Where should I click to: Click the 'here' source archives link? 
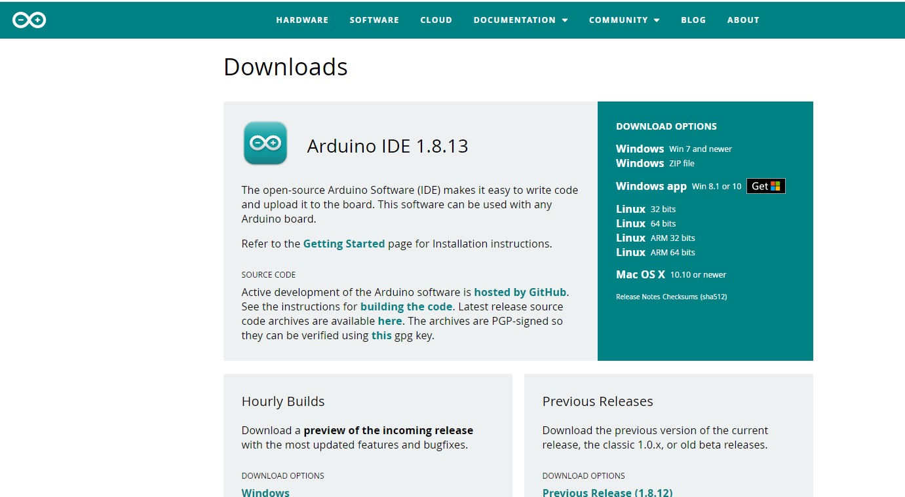point(390,321)
